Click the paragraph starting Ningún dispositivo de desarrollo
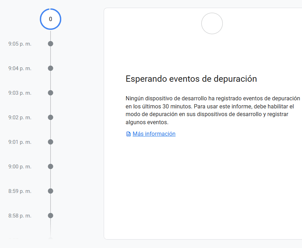 (213, 110)
